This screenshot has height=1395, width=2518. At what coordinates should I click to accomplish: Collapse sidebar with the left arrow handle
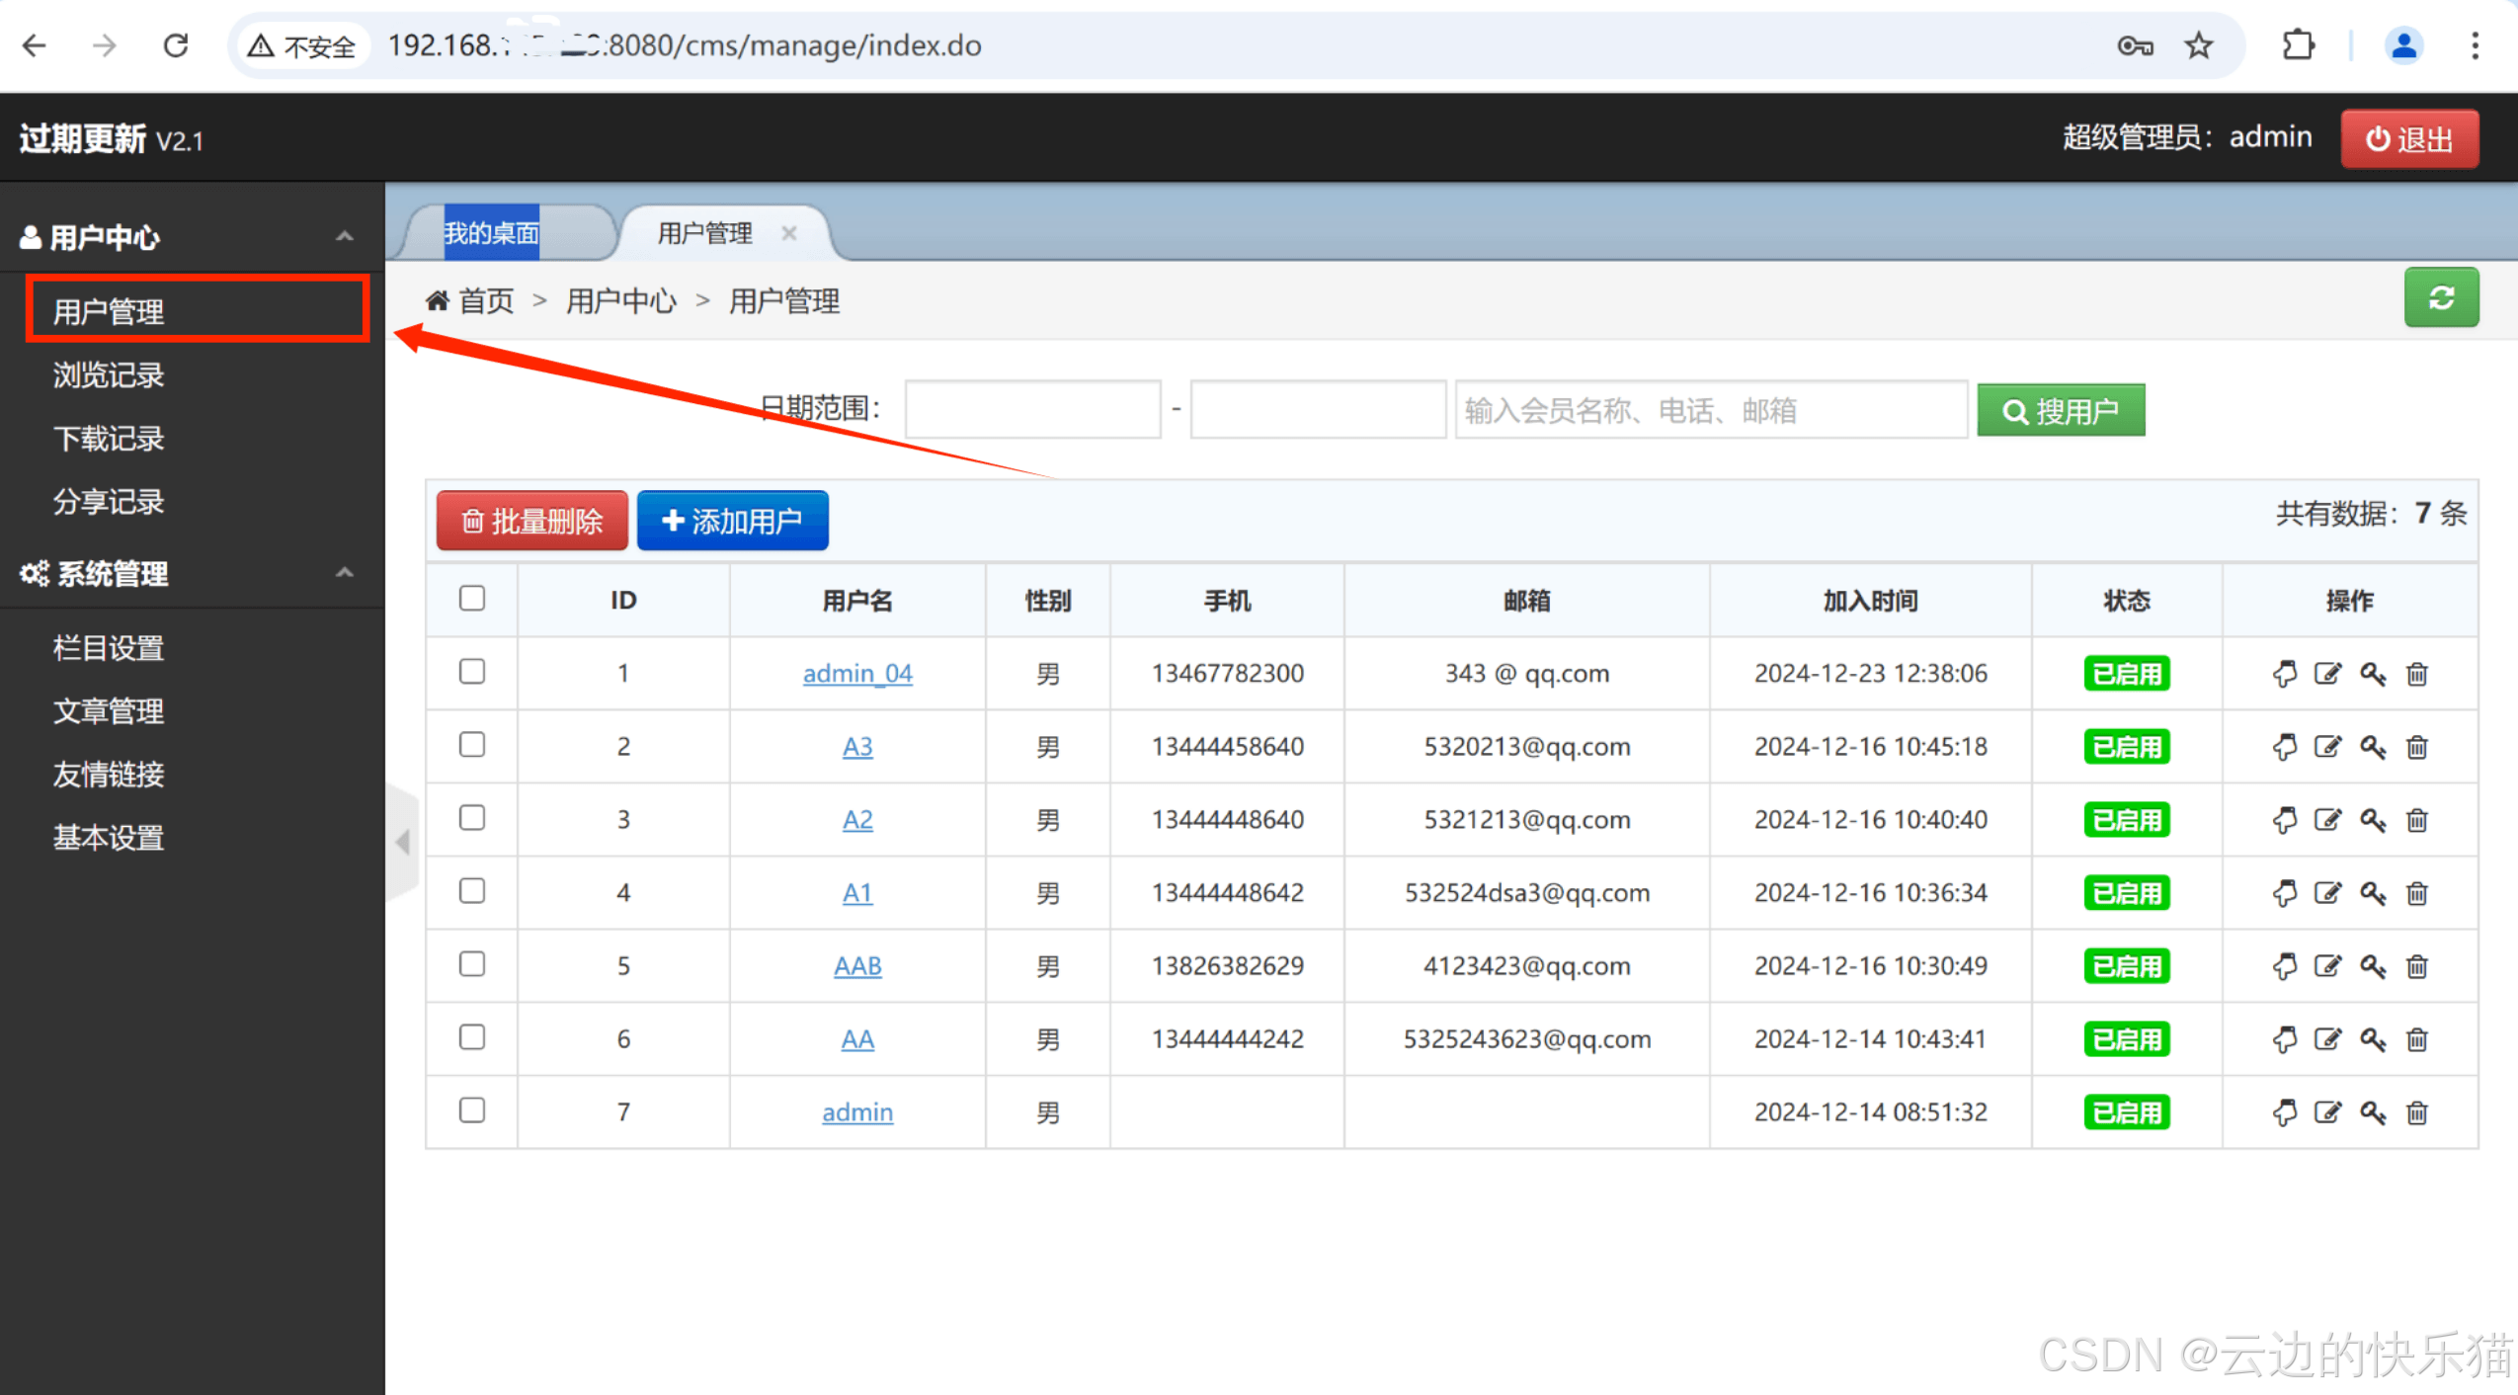click(x=403, y=842)
